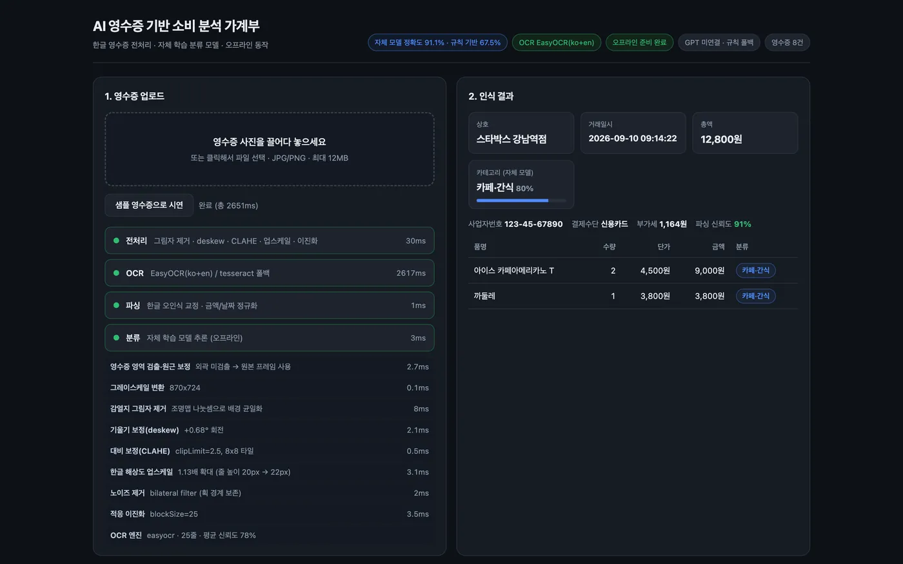Click the 감열지 그림자 제거 log row
This screenshot has width=903, height=564.
[x=270, y=409]
